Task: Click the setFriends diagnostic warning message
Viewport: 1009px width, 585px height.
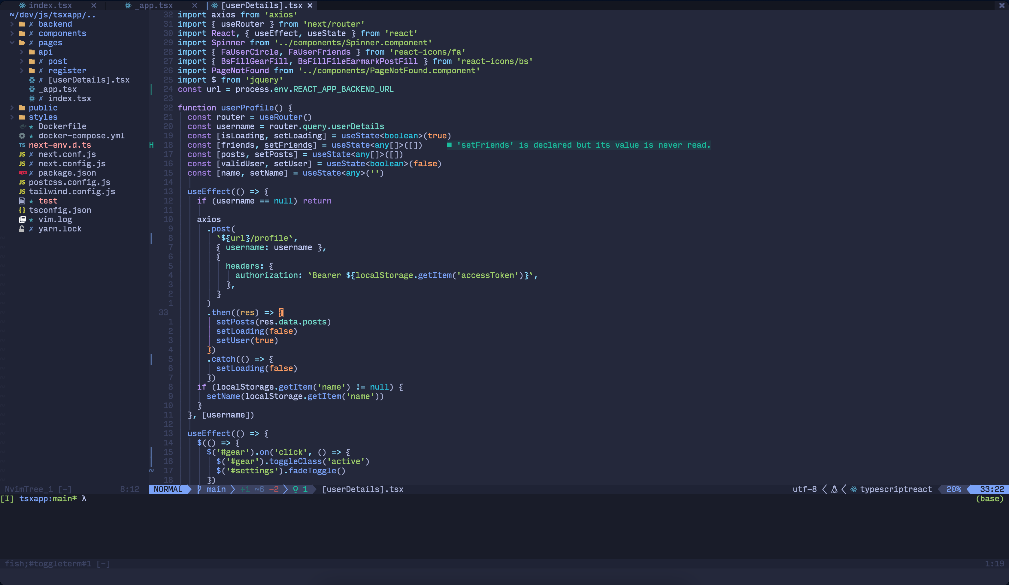Action: [579, 145]
